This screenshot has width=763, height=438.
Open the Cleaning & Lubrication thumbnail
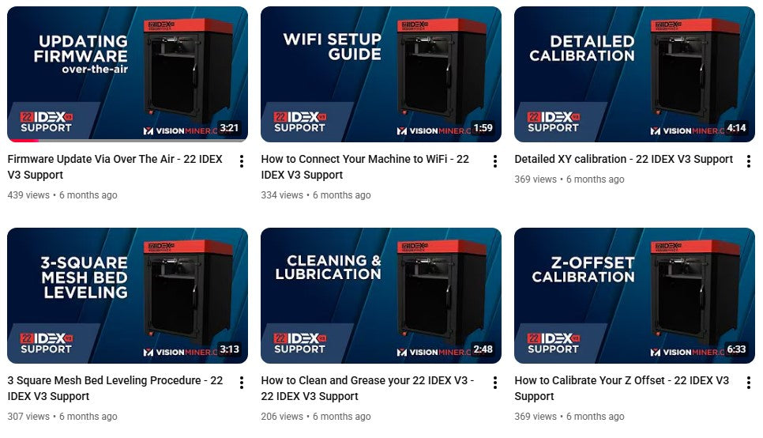tap(381, 295)
